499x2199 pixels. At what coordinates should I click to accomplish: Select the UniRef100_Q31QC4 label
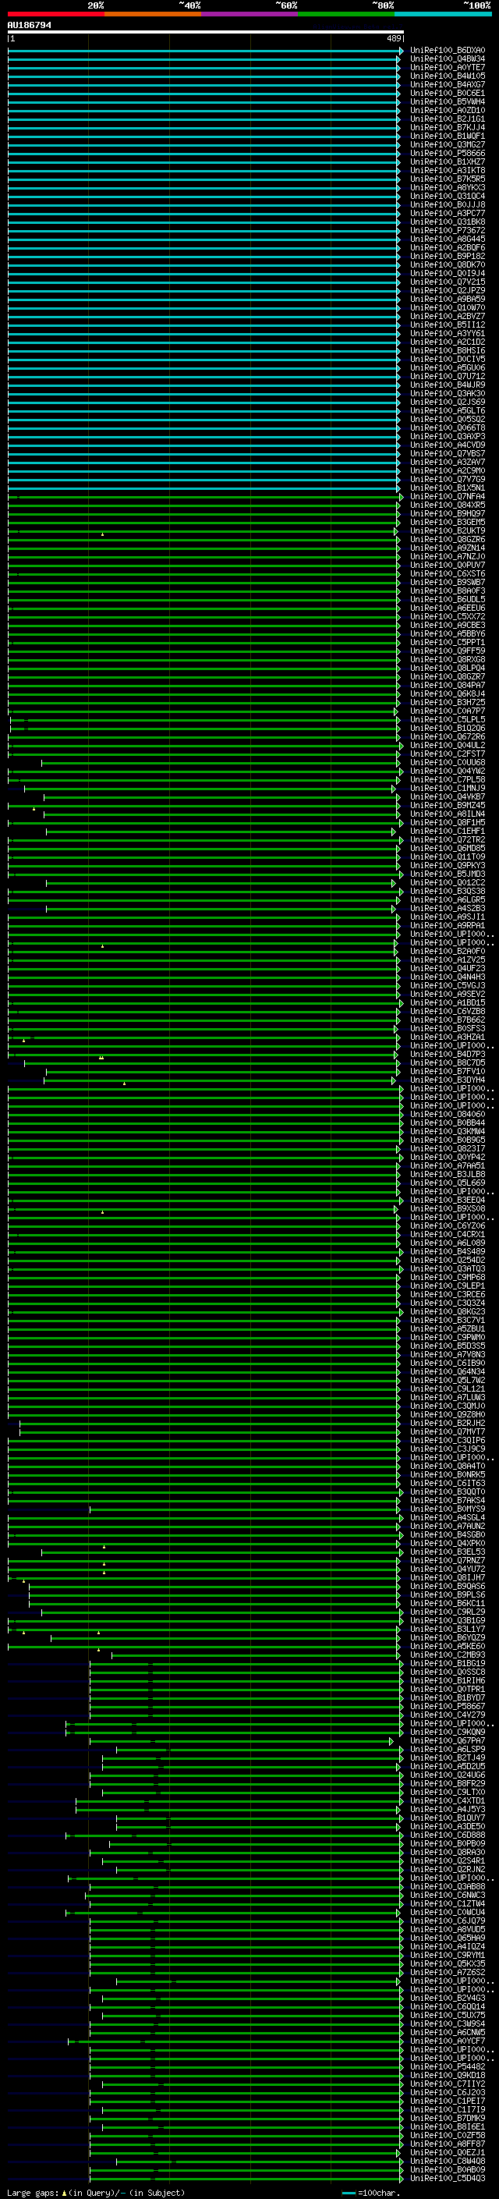click(448, 197)
